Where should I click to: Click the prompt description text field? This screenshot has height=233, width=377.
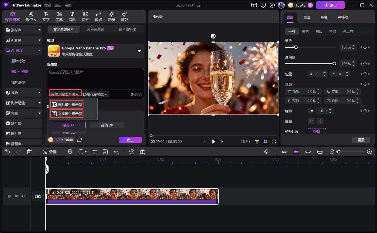pos(95,79)
